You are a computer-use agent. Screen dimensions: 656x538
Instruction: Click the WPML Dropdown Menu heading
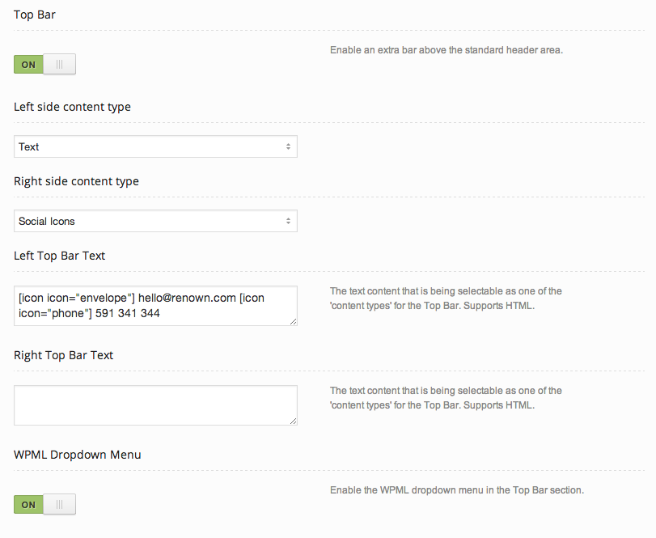78,455
